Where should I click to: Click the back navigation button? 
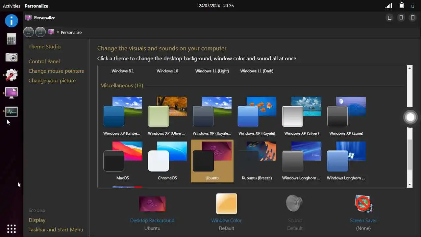[x=29, y=32]
